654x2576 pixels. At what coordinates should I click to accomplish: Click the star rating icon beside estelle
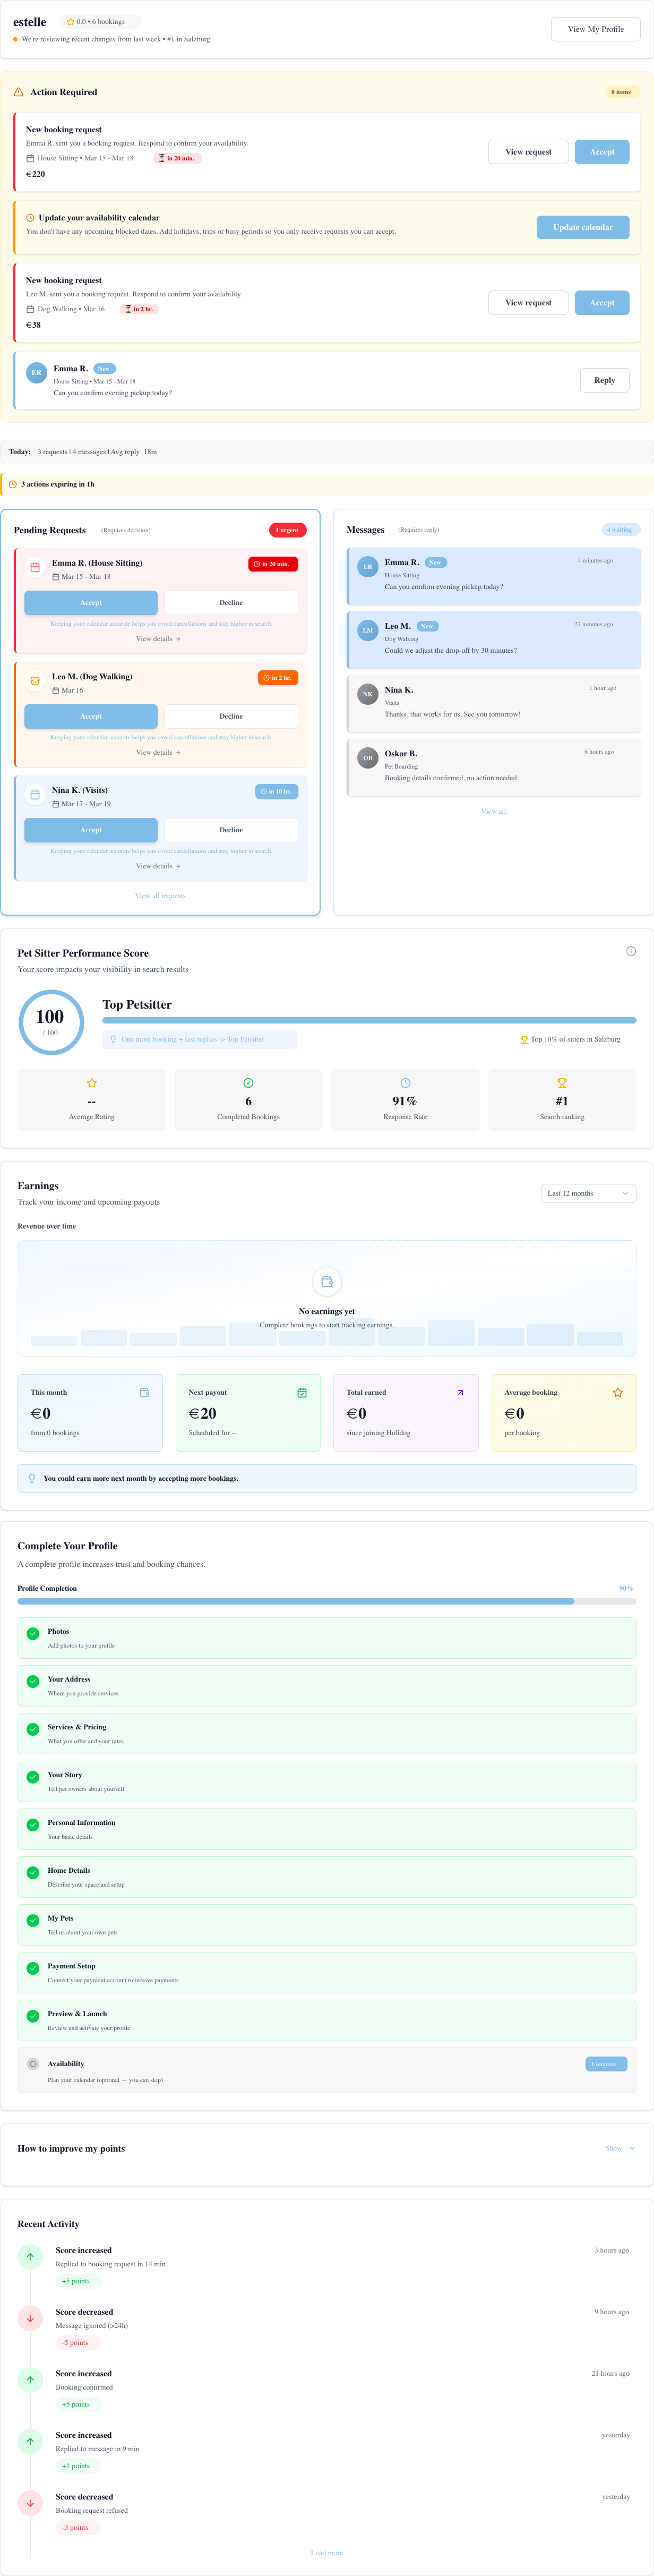(70, 22)
